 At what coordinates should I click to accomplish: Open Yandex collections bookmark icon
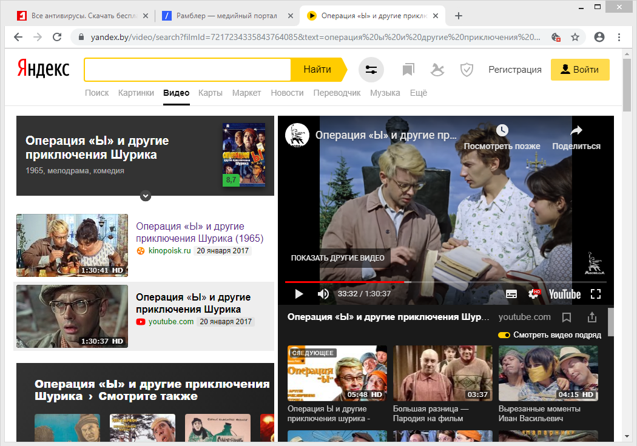[408, 70]
